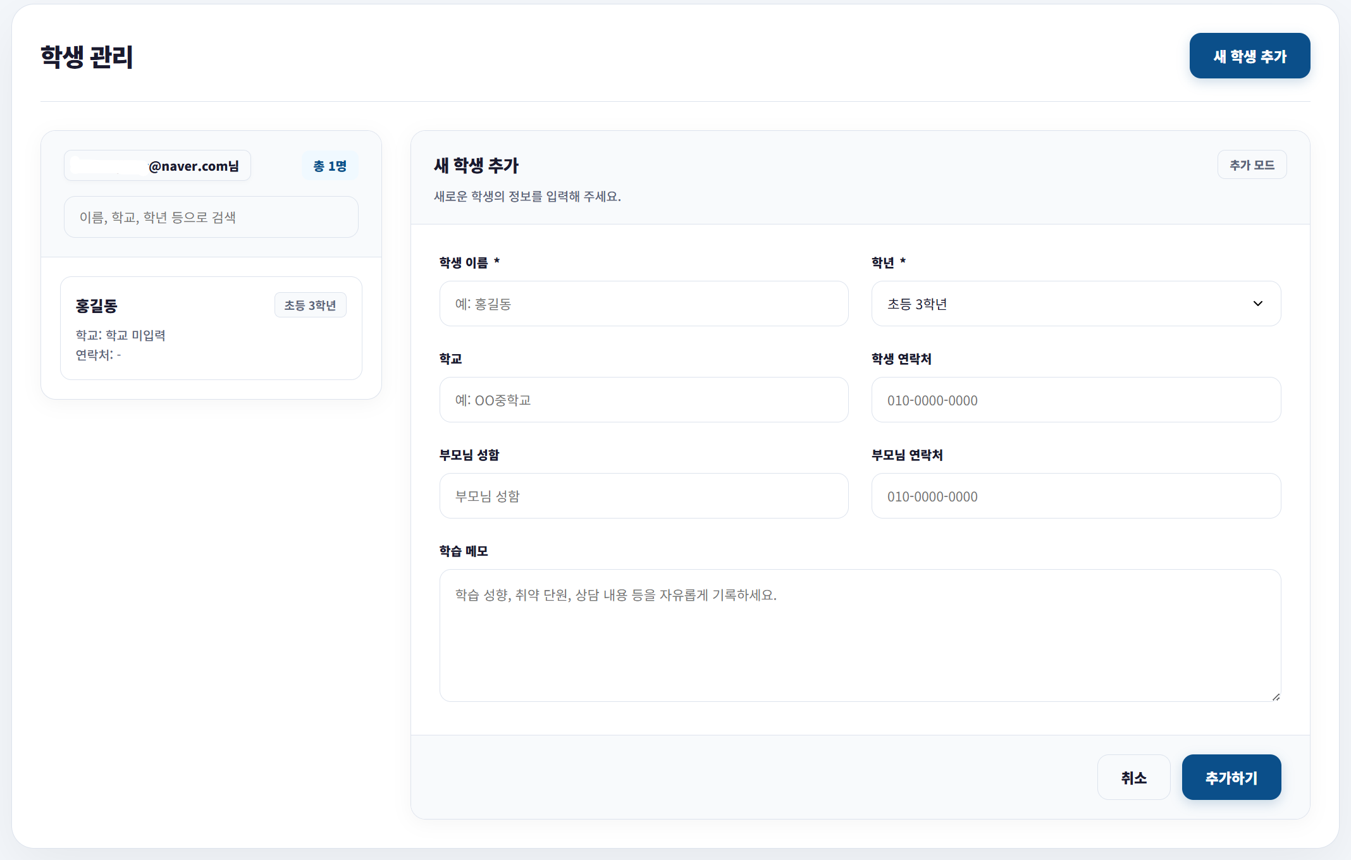1351x860 pixels.
Task: Click the '학생 관리' page title
Action: (86, 56)
